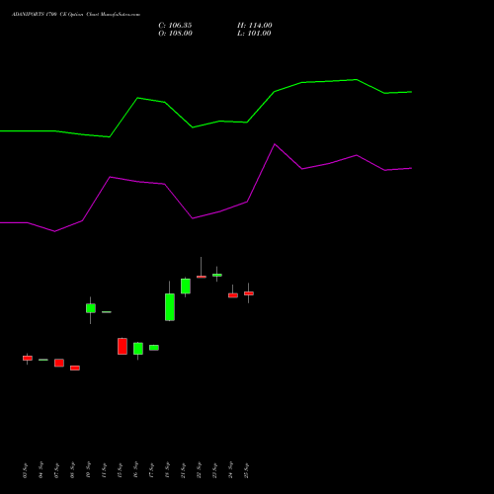Click the tall green candle above 18 Sep

pos(170,307)
